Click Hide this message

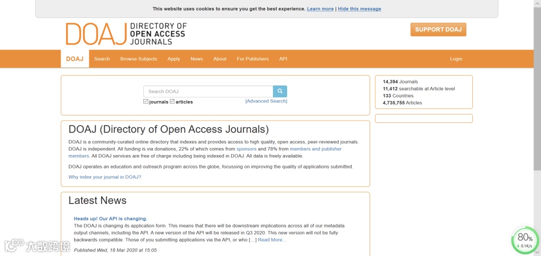(360, 9)
